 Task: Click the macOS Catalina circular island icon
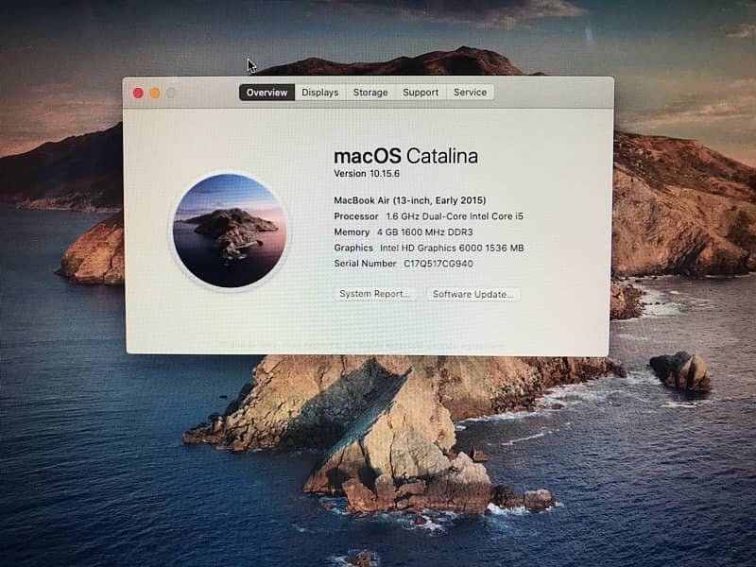point(230,231)
